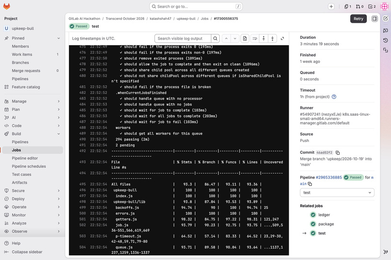Viewport: 391px width, 260px height.
Task: Open Branches in the sidebar
Action: (33, 62)
